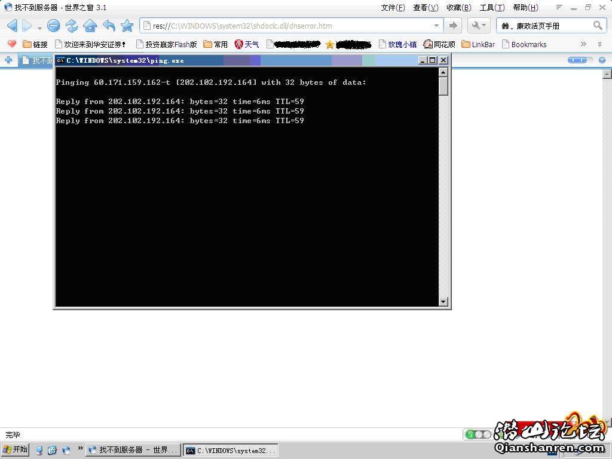Click the text Pinging 60.171.159.162-t line

(211, 82)
